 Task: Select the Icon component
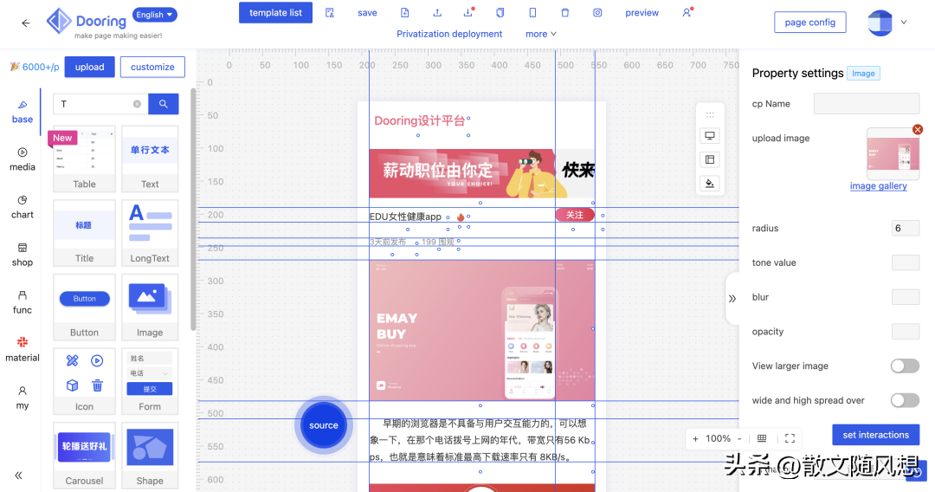coord(84,381)
